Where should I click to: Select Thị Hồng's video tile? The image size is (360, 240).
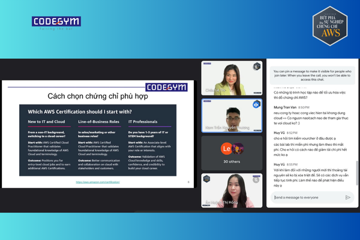click(232, 191)
